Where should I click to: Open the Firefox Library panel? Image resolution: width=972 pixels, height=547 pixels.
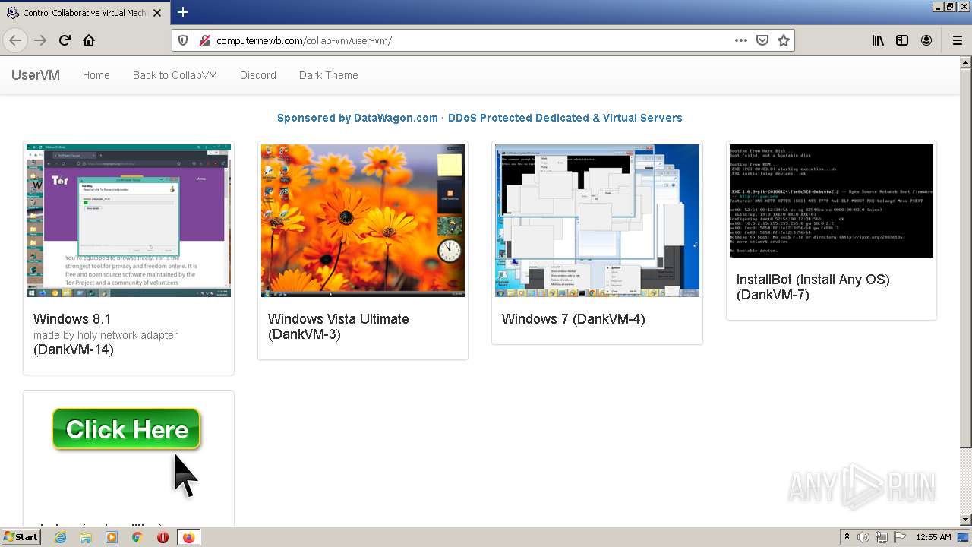click(878, 40)
